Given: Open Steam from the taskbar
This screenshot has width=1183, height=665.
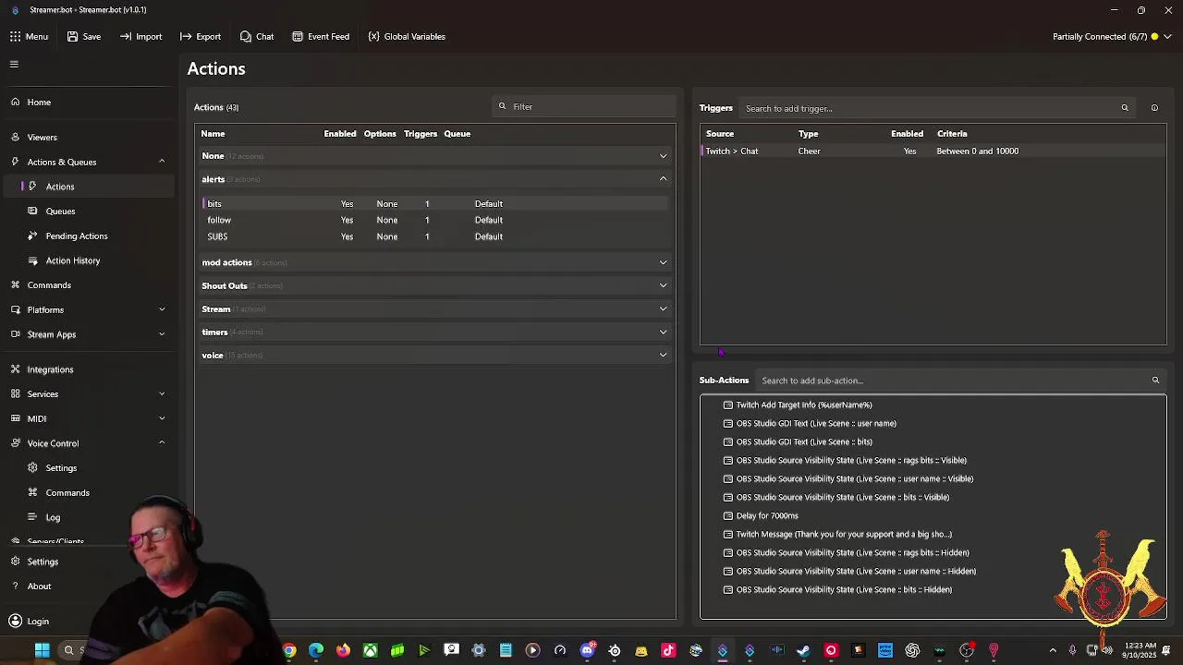Looking at the screenshot, I should [x=803, y=650].
